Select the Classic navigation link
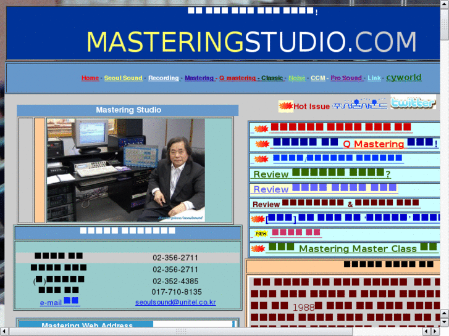 [272, 78]
